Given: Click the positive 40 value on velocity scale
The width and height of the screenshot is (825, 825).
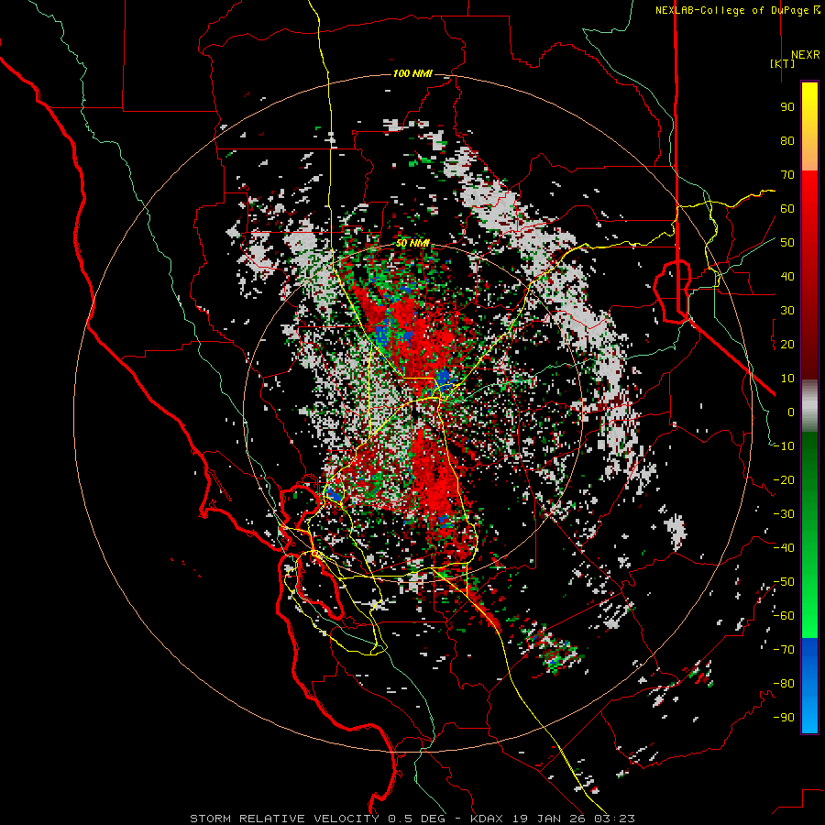Looking at the screenshot, I should coord(787,277).
